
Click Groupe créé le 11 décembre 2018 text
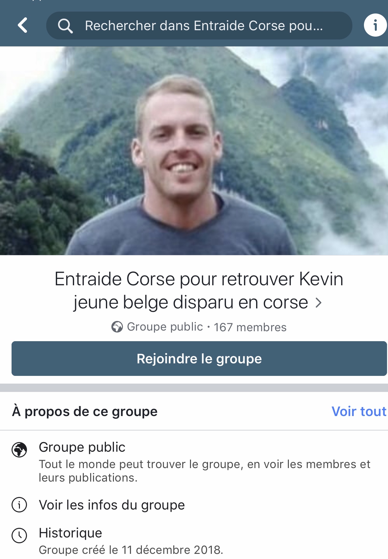[131, 550]
